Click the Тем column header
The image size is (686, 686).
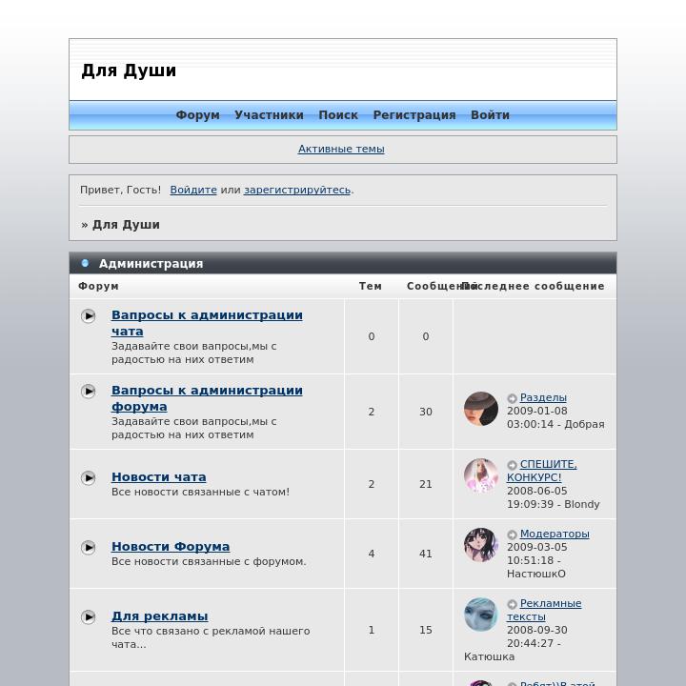tap(371, 286)
